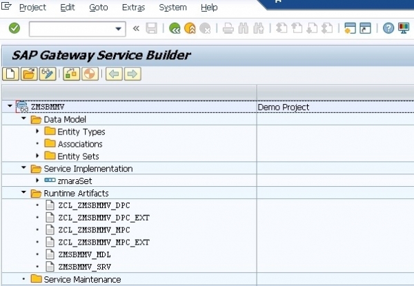Select the Service Maintenance folder
414x286 pixels.
pos(82,279)
